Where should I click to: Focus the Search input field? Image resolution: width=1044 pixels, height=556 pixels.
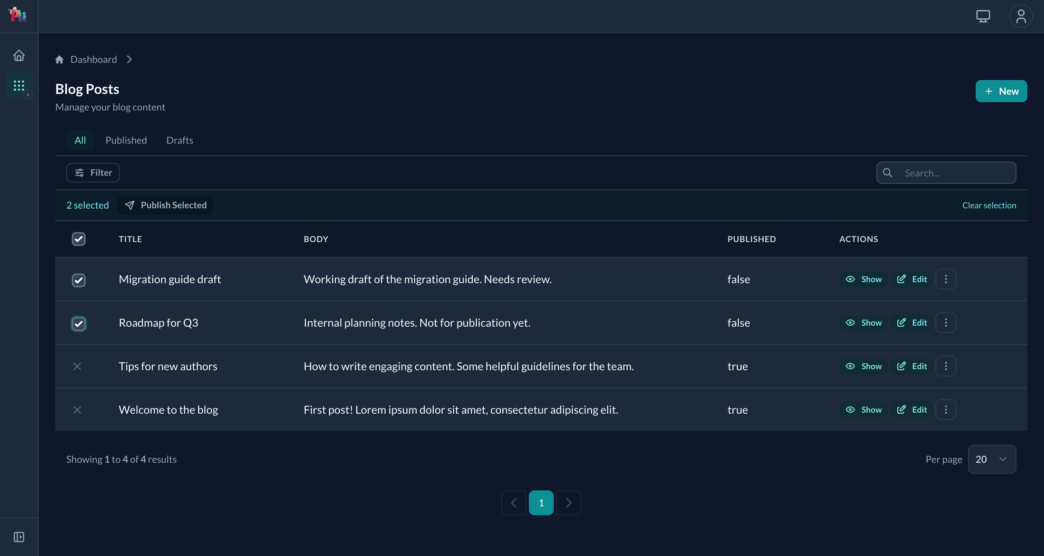tap(946, 173)
